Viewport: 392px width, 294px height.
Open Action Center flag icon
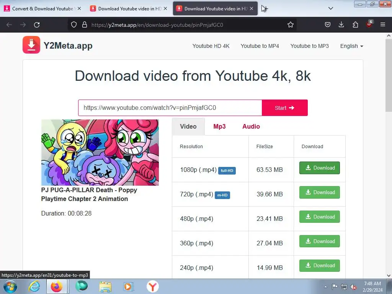tap(335, 286)
